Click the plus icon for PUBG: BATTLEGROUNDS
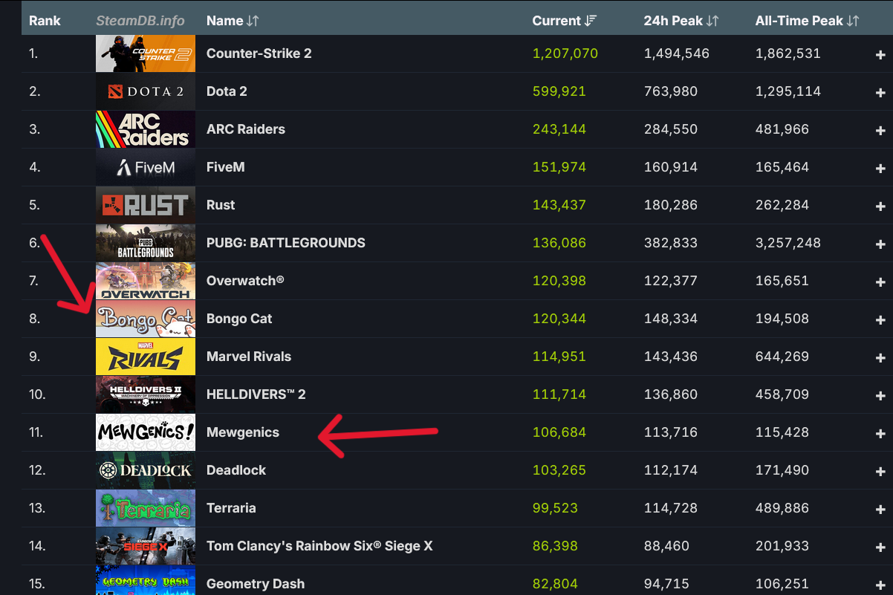This screenshot has width=893, height=595. point(880,244)
